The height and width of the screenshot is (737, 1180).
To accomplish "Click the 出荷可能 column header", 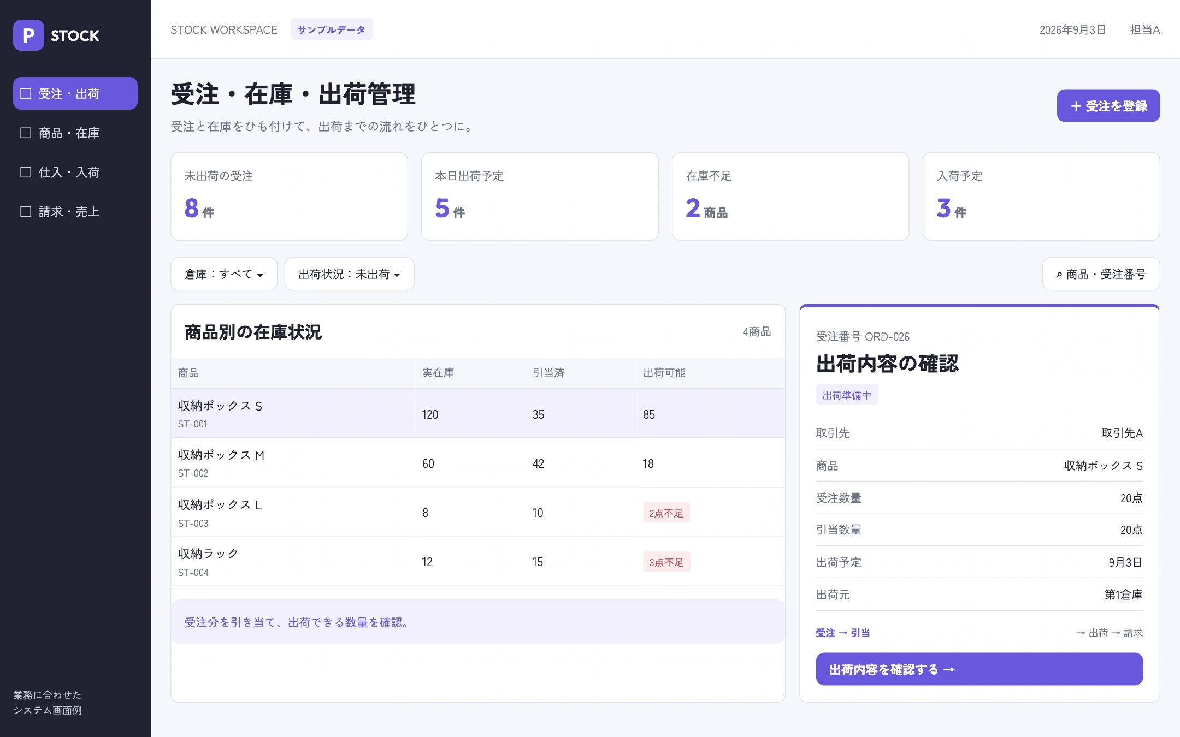I will click(664, 373).
